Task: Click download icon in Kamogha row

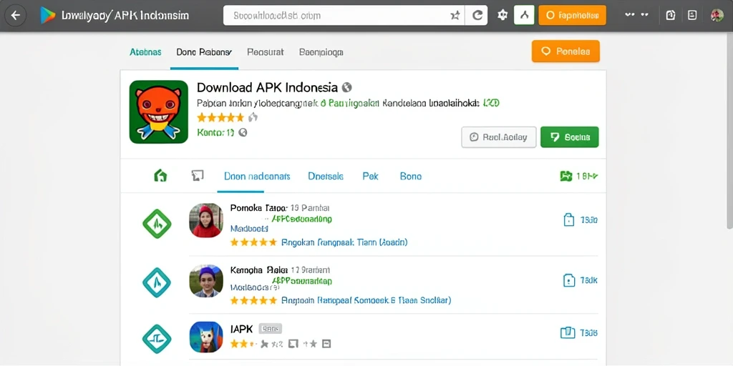Action: point(568,280)
